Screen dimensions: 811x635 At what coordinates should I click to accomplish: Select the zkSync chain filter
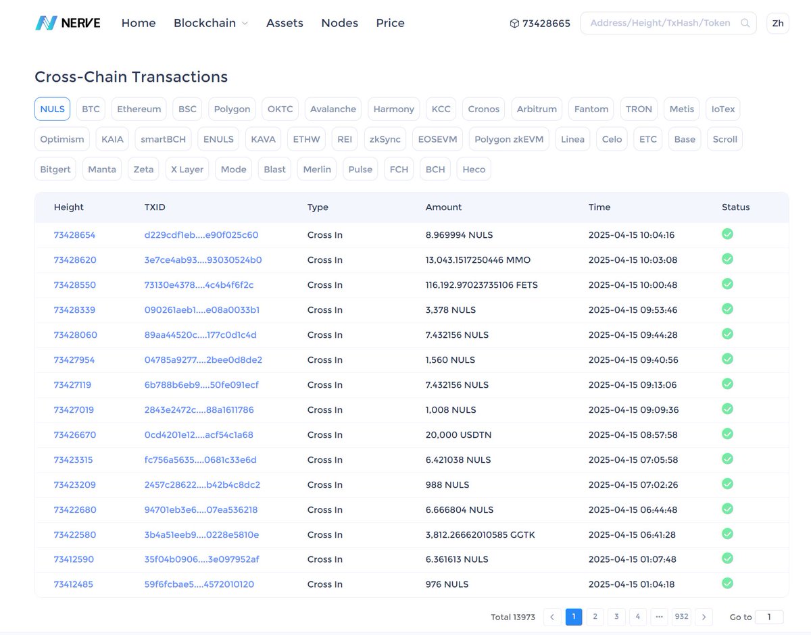(x=385, y=139)
